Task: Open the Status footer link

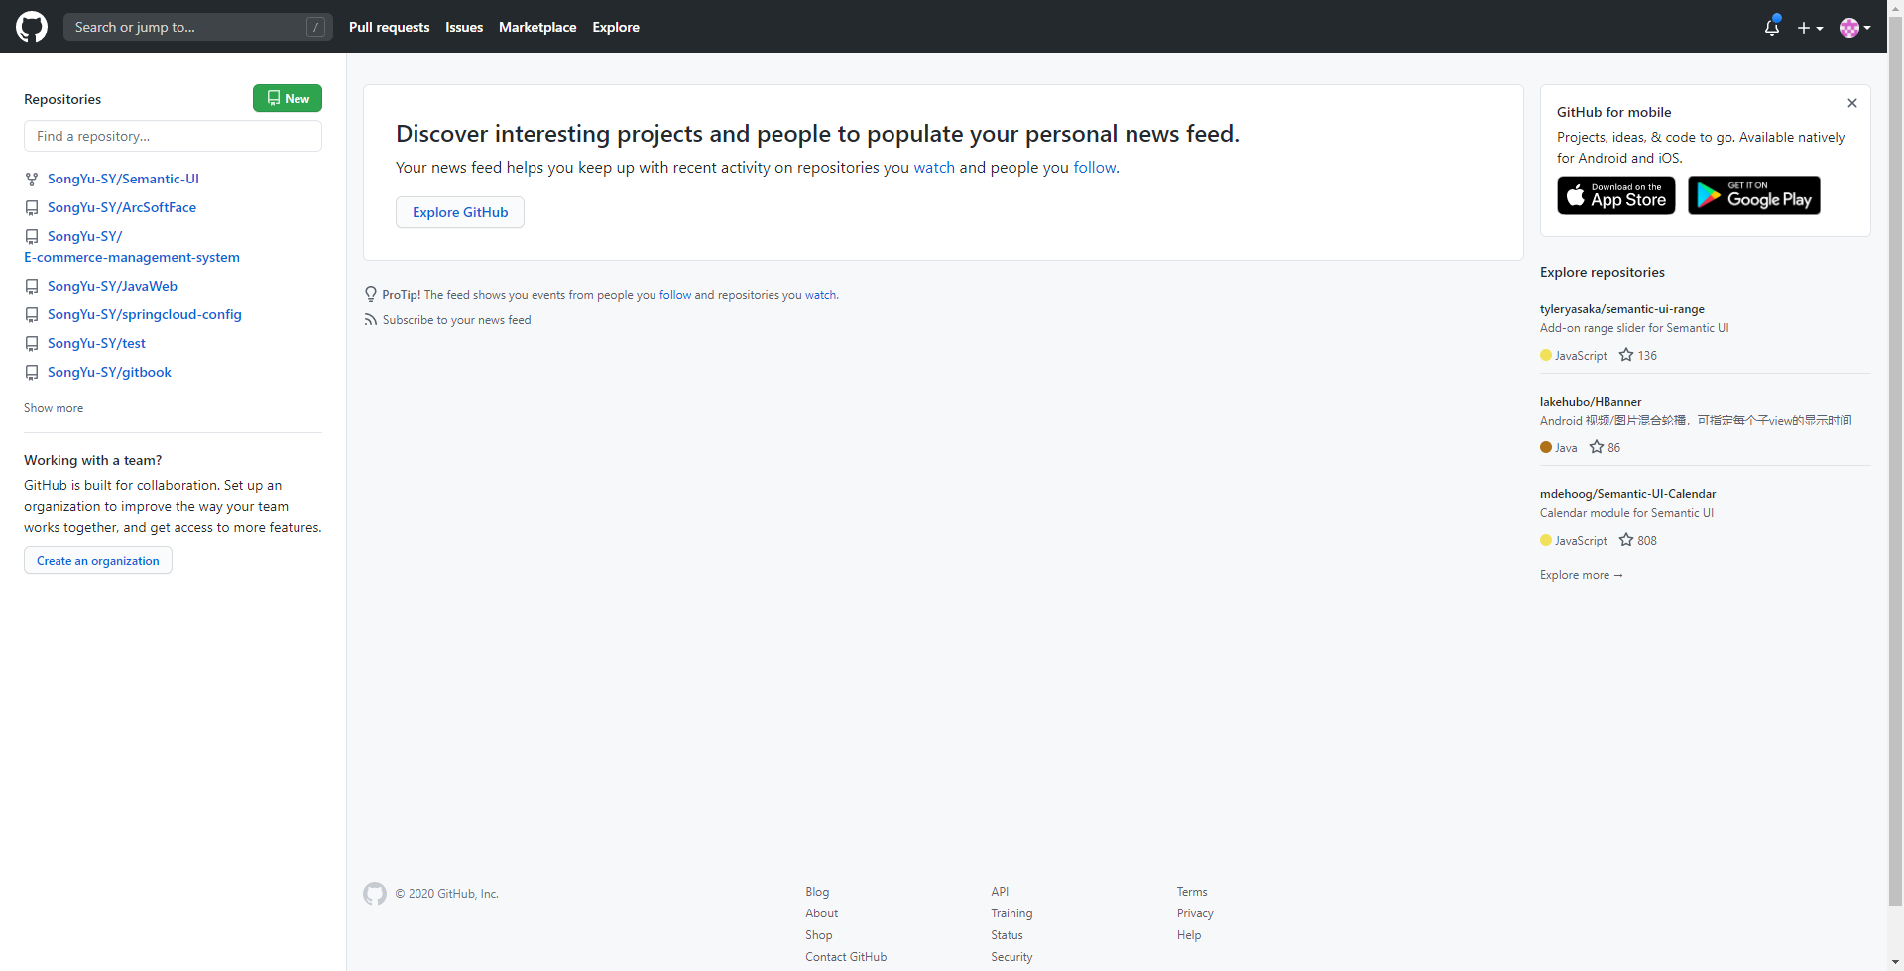Action: [x=1007, y=935]
